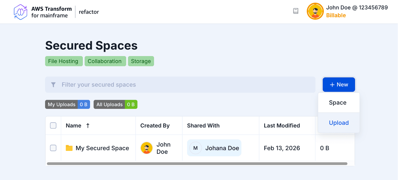This screenshot has height=180, width=398.
Task: Open the + New dropdown button
Action: click(x=339, y=84)
